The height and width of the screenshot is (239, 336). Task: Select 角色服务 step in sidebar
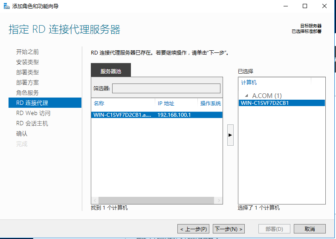point(27,93)
